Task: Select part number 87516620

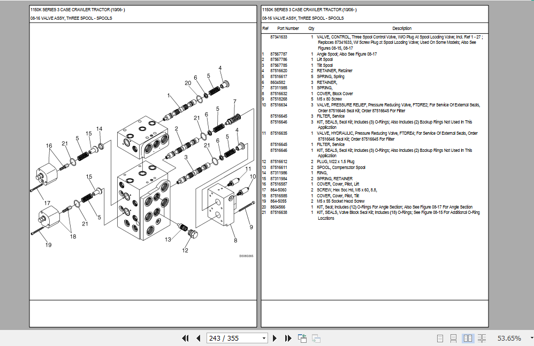Action: pos(279,71)
